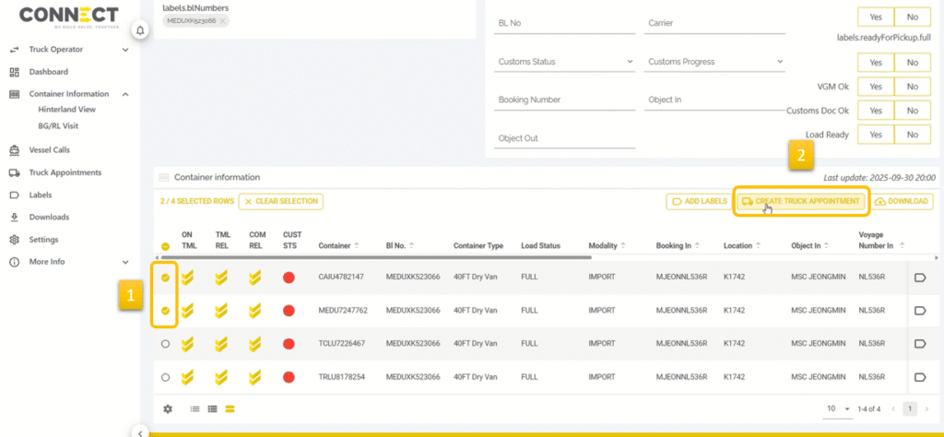Open the Customs Status dropdown

[562, 62]
